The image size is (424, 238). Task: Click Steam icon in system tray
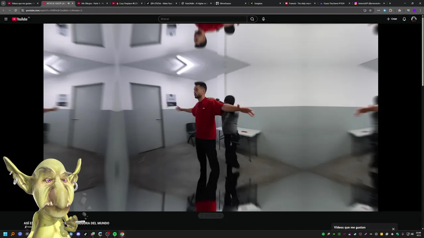(355, 234)
